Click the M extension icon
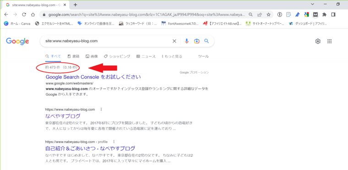The height and width of the screenshot is (170, 348). [x=315, y=15]
